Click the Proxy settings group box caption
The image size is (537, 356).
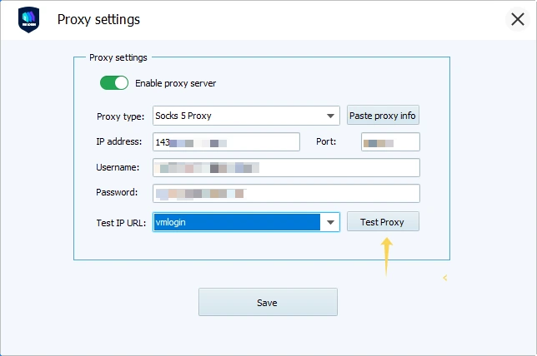click(x=118, y=57)
